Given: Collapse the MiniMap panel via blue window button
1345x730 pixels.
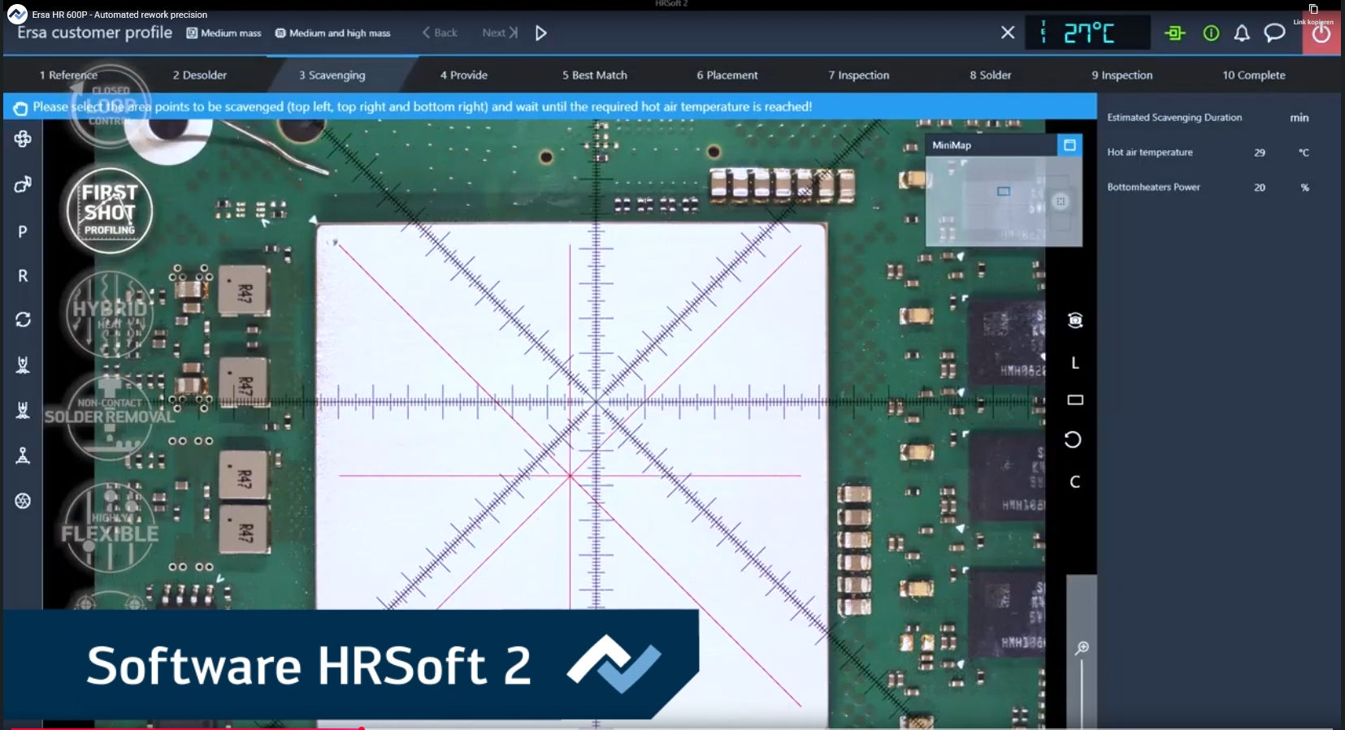Looking at the screenshot, I should (x=1069, y=145).
